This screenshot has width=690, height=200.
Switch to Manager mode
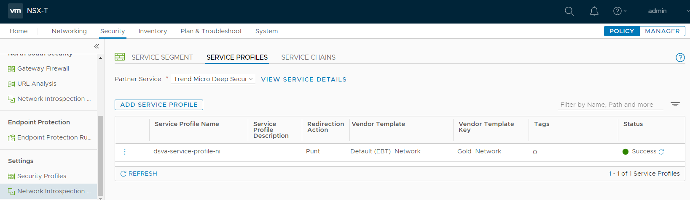coord(662,31)
